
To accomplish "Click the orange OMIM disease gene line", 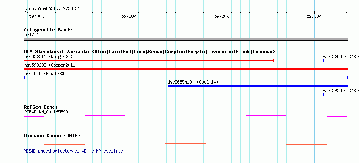I will (x=186, y=144).
